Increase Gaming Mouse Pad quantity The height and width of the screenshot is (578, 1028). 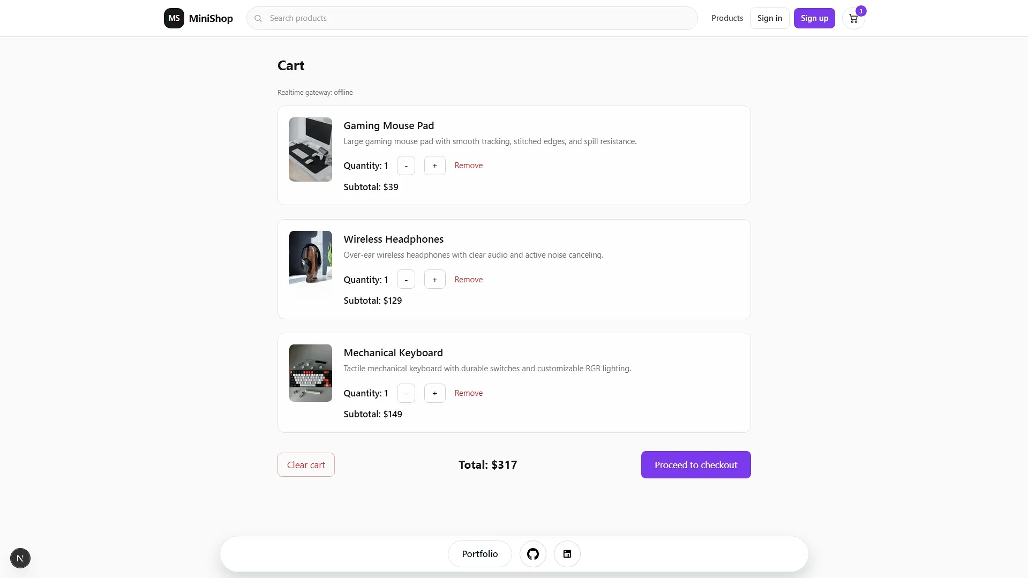point(435,166)
